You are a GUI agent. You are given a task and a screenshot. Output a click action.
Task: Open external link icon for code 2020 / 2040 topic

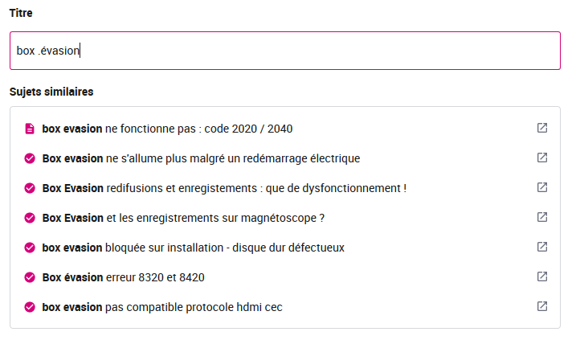tap(542, 128)
